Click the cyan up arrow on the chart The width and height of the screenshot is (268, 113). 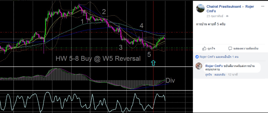coord(153,63)
